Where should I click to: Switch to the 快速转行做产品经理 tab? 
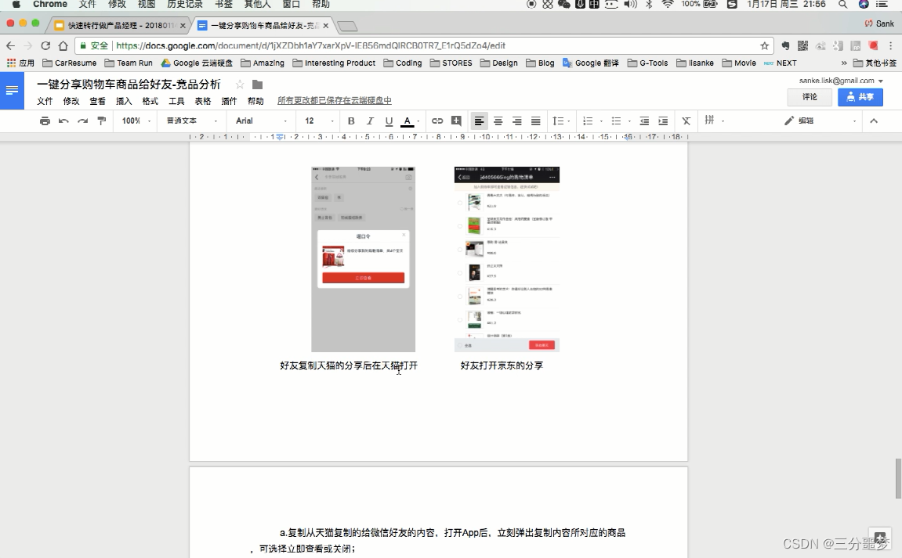pos(118,25)
